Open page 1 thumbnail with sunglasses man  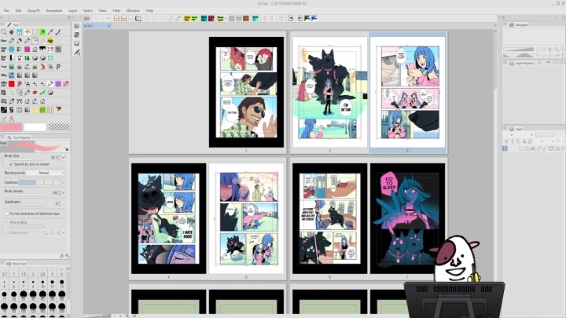pos(246,92)
